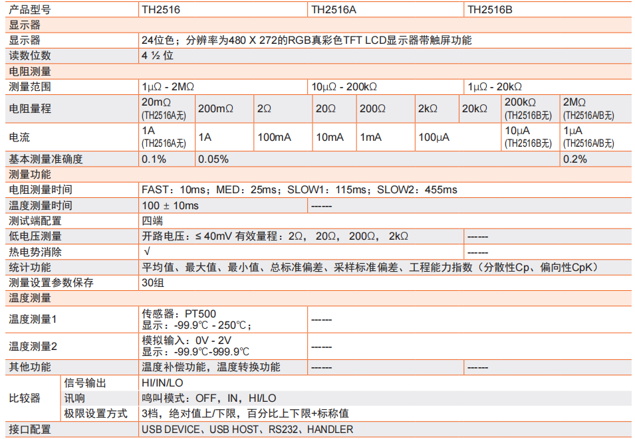This screenshot has width=635, height=439.
Task: Click the 200mΩ resistance range cell
Action: click(x=216, y=109)
